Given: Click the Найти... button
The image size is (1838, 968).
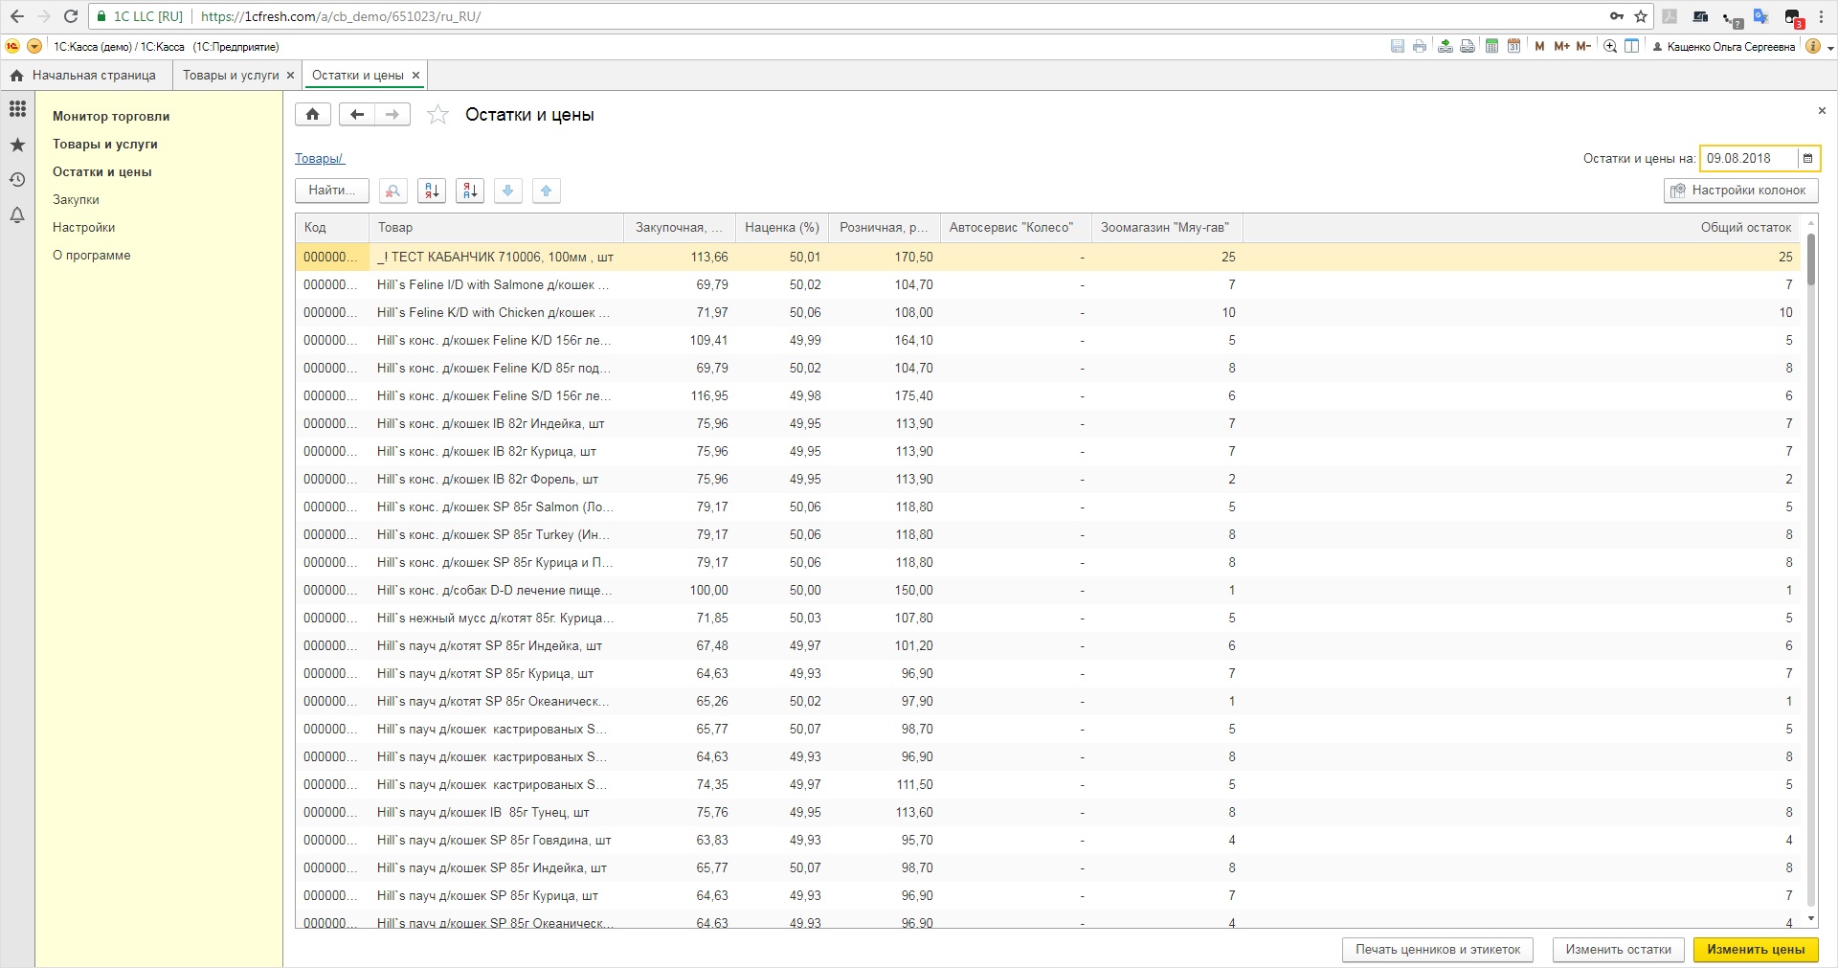Looking at the screenshot, I should [x=332, y=191].
